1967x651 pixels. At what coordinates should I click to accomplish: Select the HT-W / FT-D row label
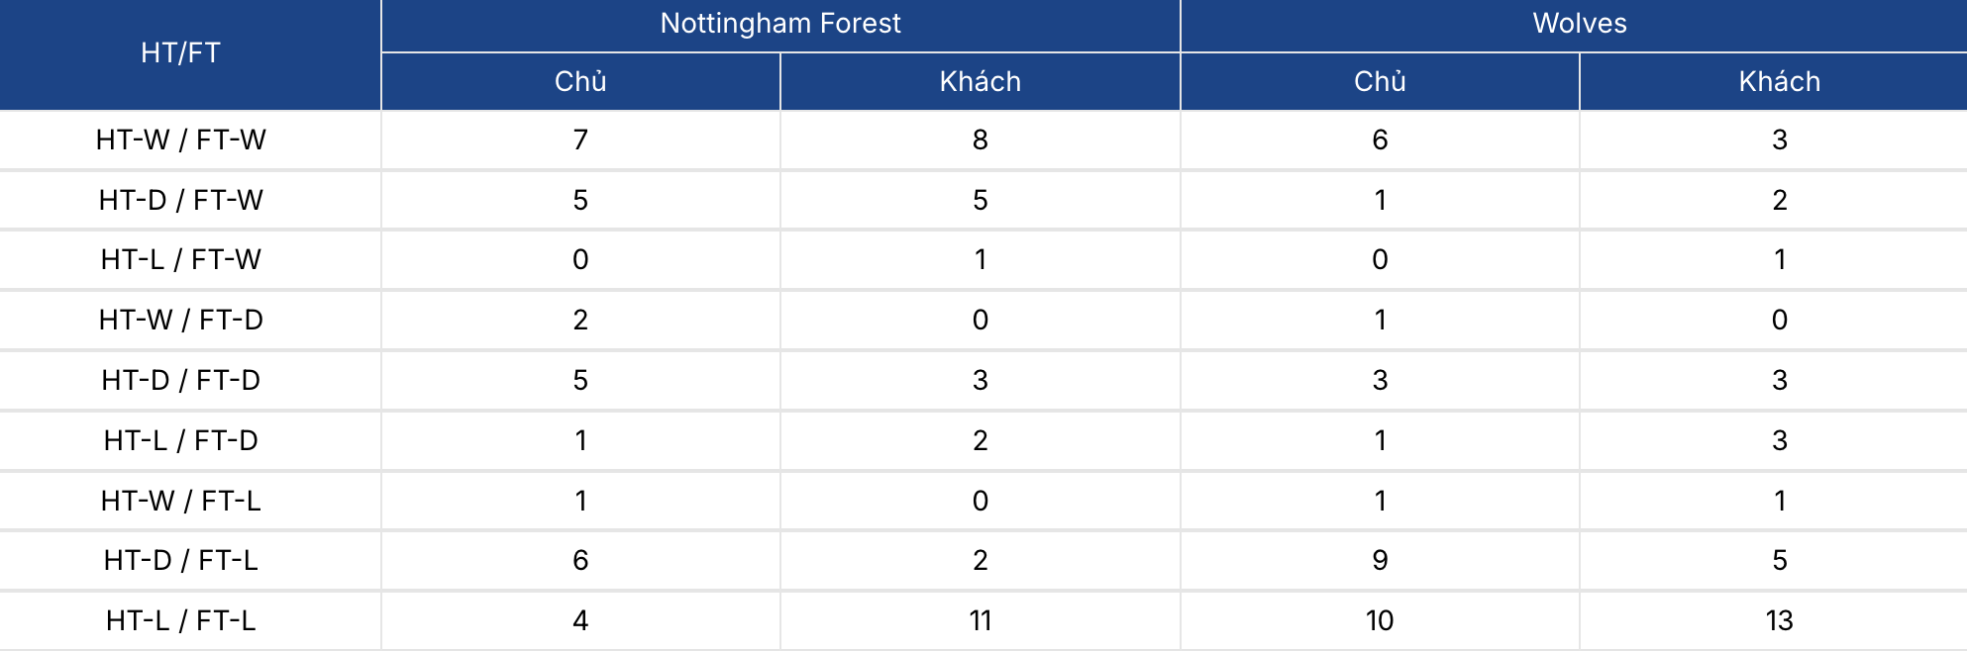click(x=180, y=320)
